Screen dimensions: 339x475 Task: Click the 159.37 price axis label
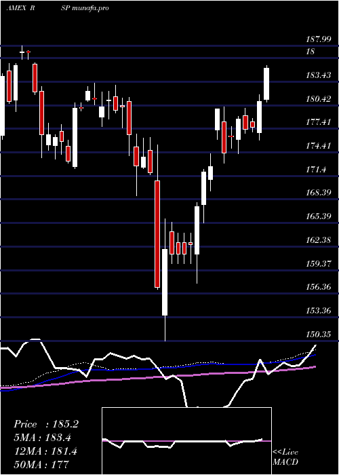(x=319, y=263)
